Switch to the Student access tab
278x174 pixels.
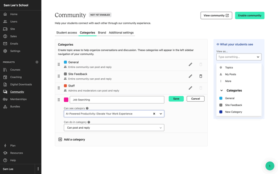[x=66, y=33]
